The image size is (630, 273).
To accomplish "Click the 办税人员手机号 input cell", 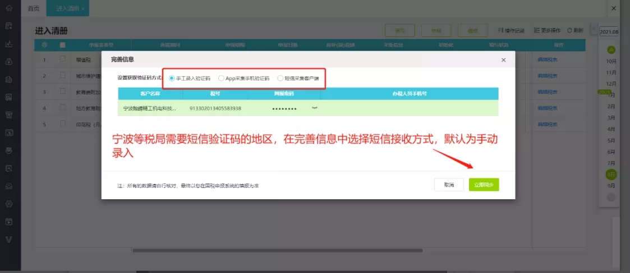I will (x=410, y=108).
